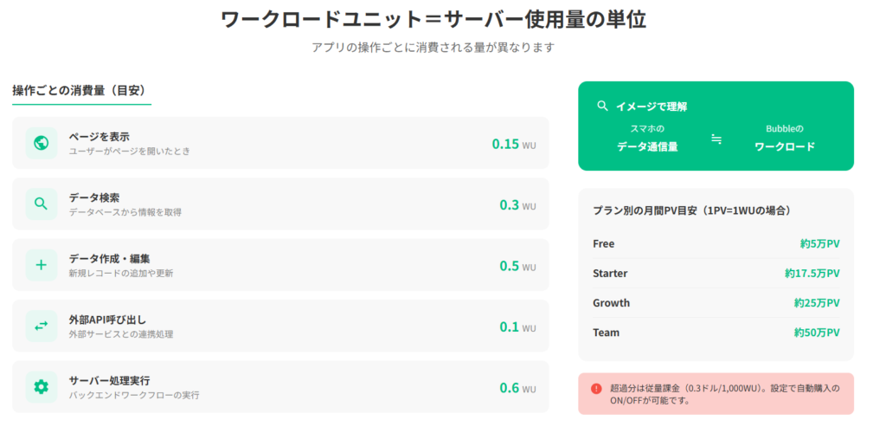Click the search icon in イメージで理解 card
The image size is (886, 446).
pos(602,106)
